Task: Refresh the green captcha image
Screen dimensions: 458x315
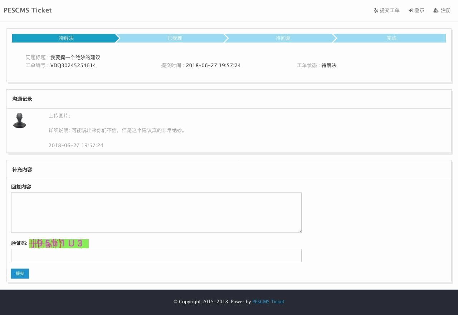Action: 59,244
